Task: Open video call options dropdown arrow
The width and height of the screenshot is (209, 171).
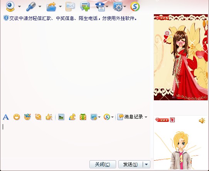Action: coord(19,6)
